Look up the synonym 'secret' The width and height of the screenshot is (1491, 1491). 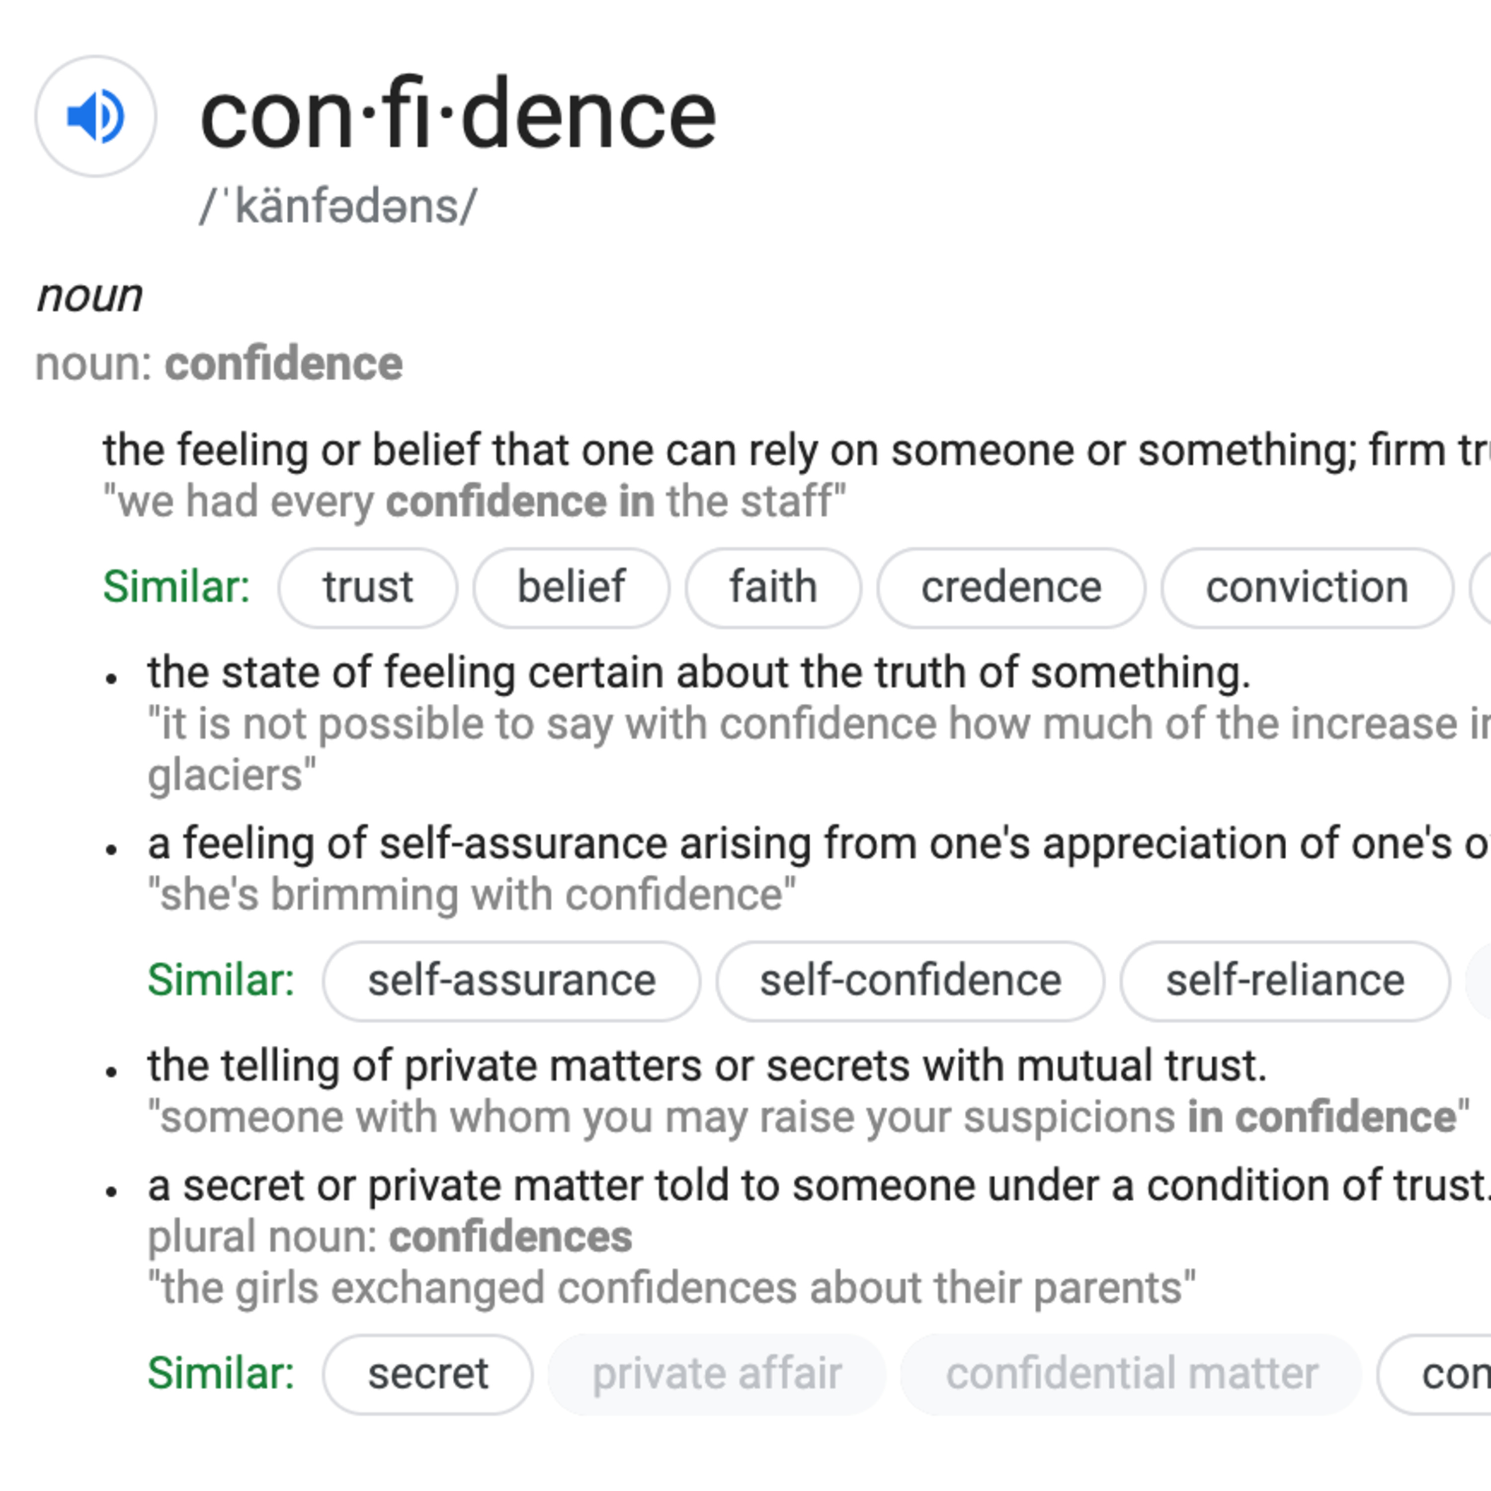coord(427,1374)
